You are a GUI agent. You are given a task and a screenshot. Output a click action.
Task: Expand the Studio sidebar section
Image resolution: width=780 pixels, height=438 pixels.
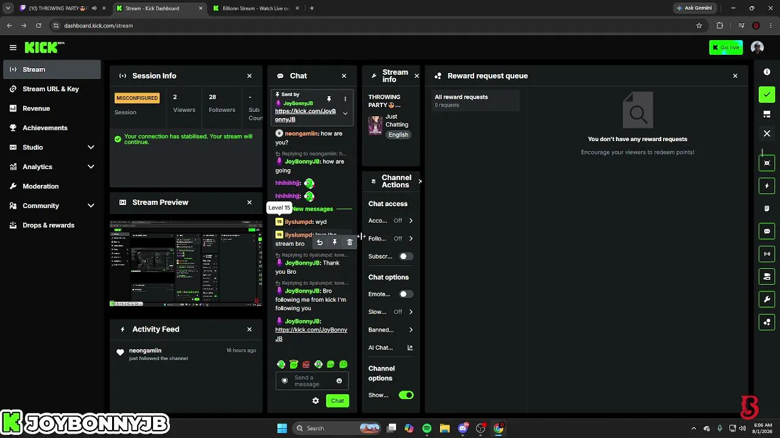tap(91, 147)
